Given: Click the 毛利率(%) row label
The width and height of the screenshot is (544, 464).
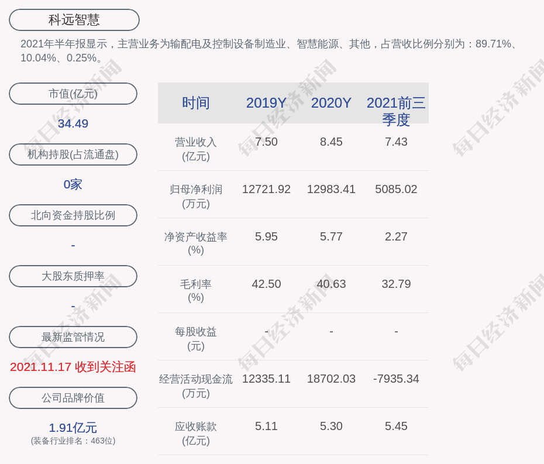Looking at the screenshot, I should click(196, 291).
